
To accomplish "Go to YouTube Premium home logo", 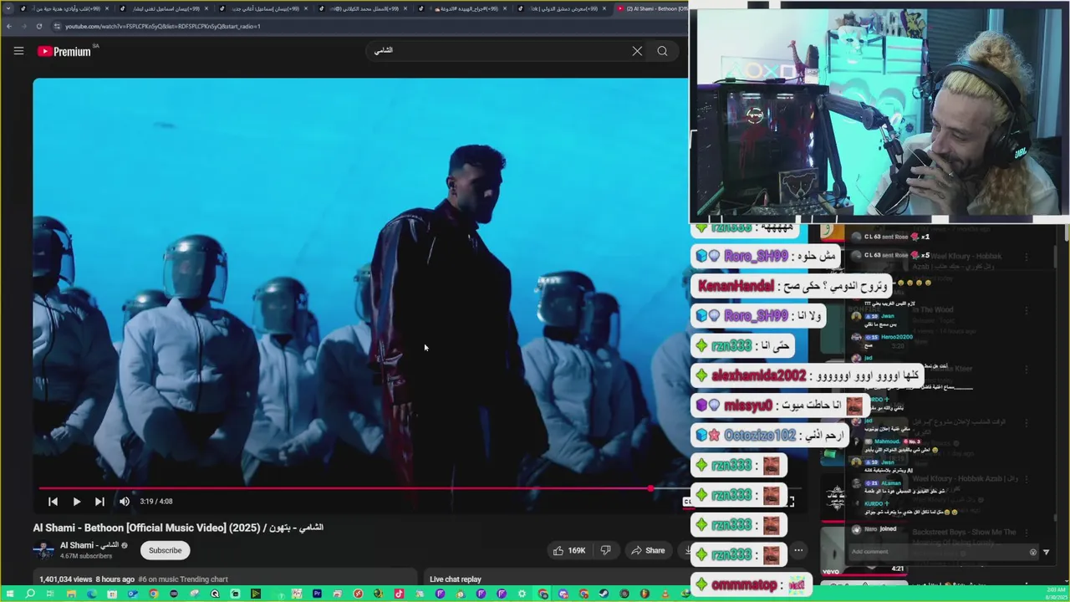I will tap(64, 51).
